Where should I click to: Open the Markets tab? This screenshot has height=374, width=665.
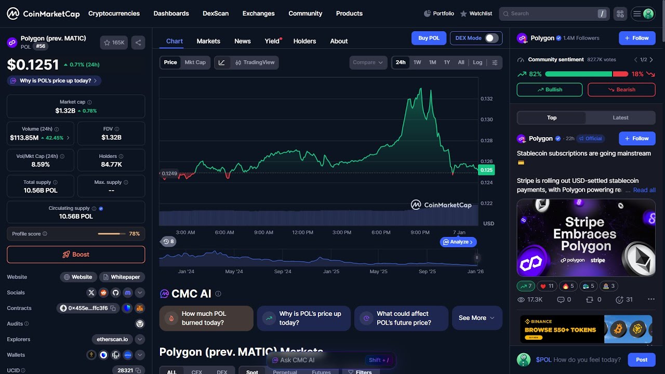[208, 41]
